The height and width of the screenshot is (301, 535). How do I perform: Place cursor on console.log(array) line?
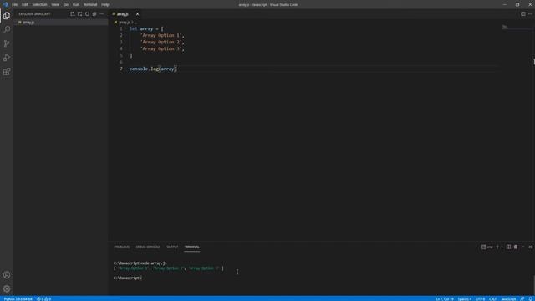tap(153, 69)
